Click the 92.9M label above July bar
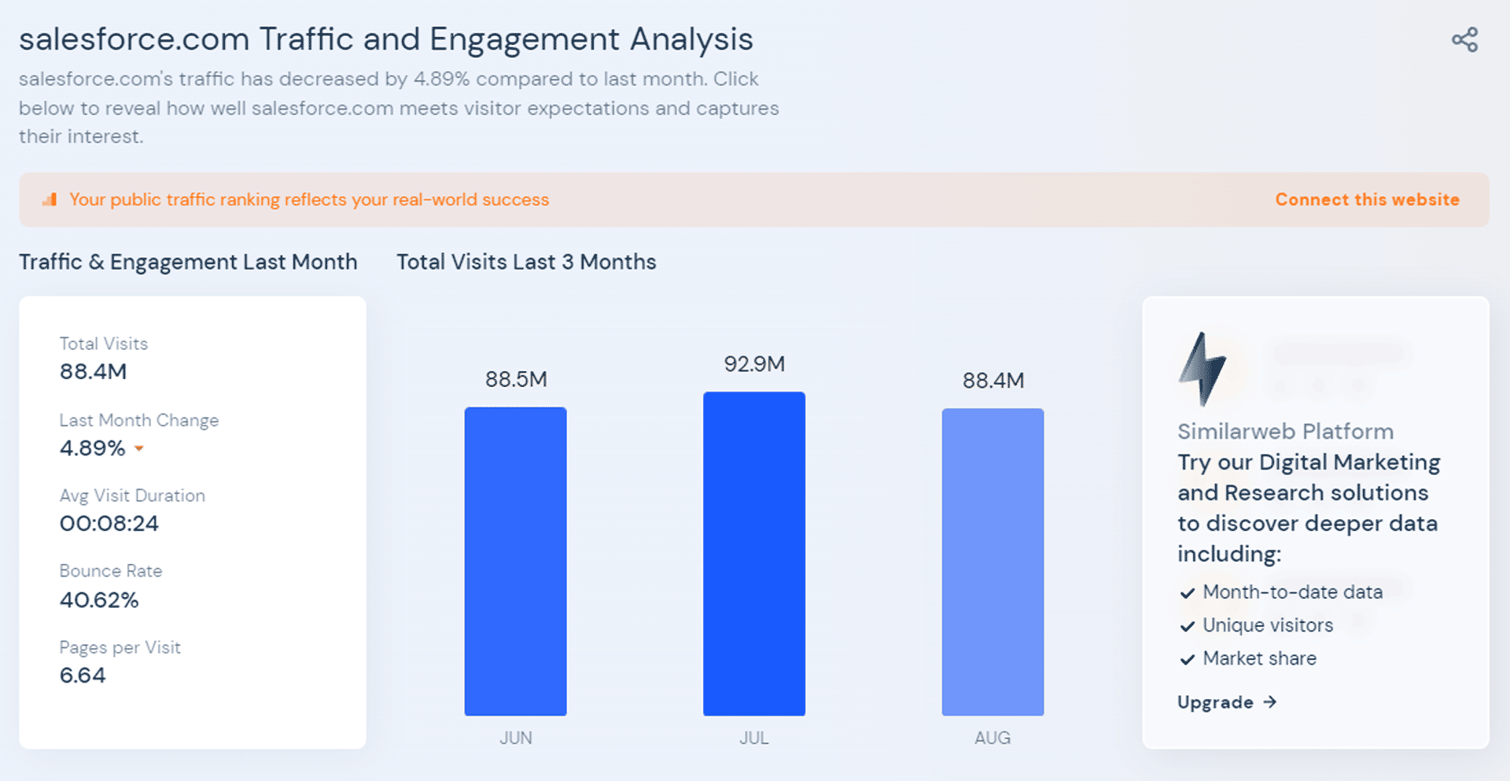 (x=754, y=364)
